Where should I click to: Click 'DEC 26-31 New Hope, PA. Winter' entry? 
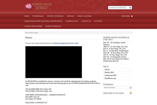pos(116,59)
